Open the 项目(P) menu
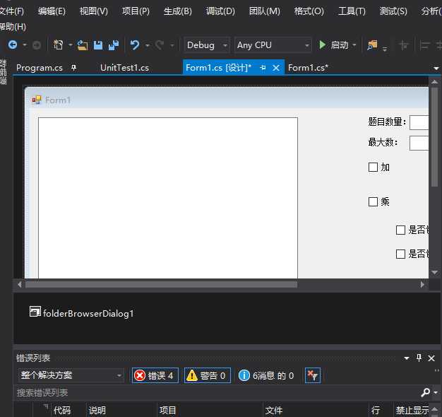This screenshot has height=417, width=442. point(136,11)
